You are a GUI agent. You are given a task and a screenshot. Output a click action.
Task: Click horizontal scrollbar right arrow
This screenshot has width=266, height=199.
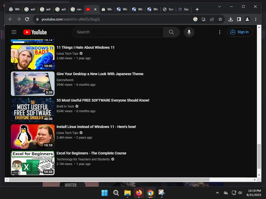255,180
